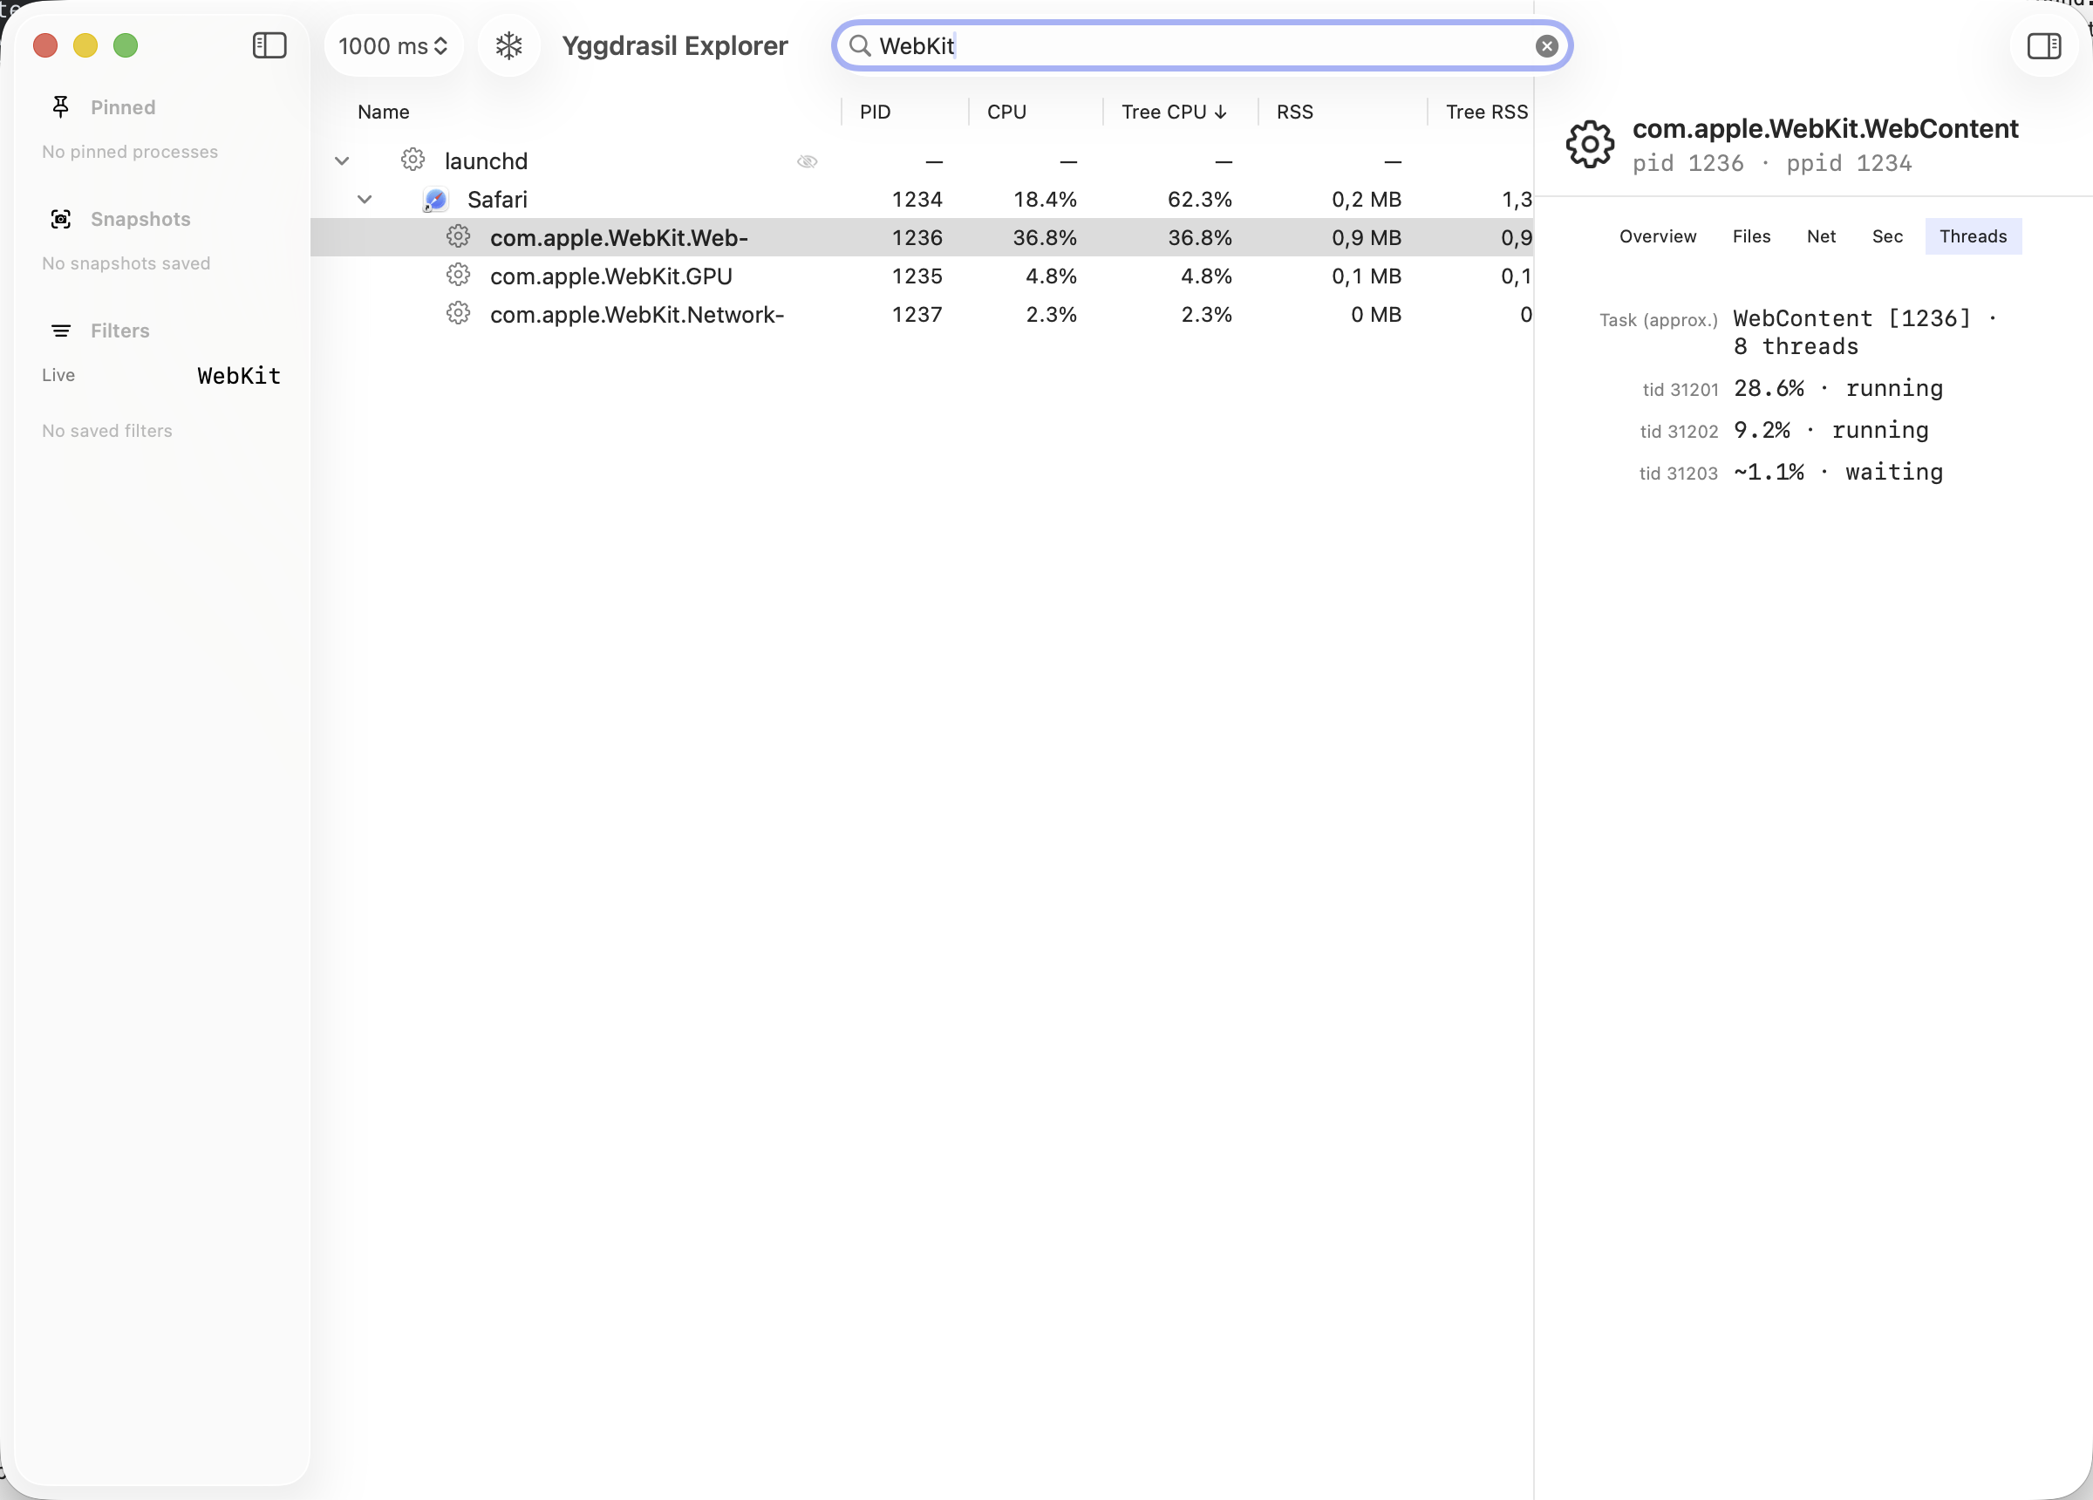
Task: Click the Pinned section heading
Action: point(123,107)
